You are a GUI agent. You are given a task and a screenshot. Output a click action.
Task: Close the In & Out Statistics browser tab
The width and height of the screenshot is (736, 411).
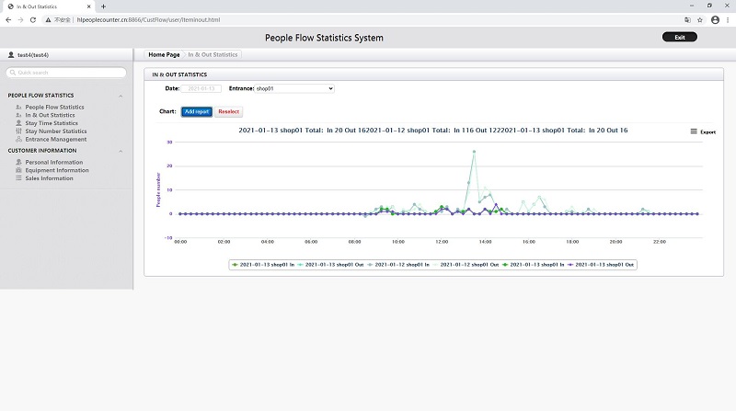(88, 6)
